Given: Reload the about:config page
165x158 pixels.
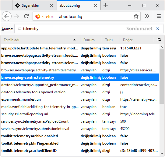Looking at the screenshot, I should tap(26, 16).
